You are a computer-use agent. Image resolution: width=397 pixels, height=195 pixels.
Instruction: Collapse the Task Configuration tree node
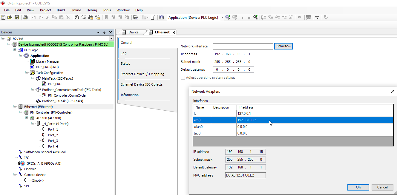pyautogui.click(x=27, y=73)
